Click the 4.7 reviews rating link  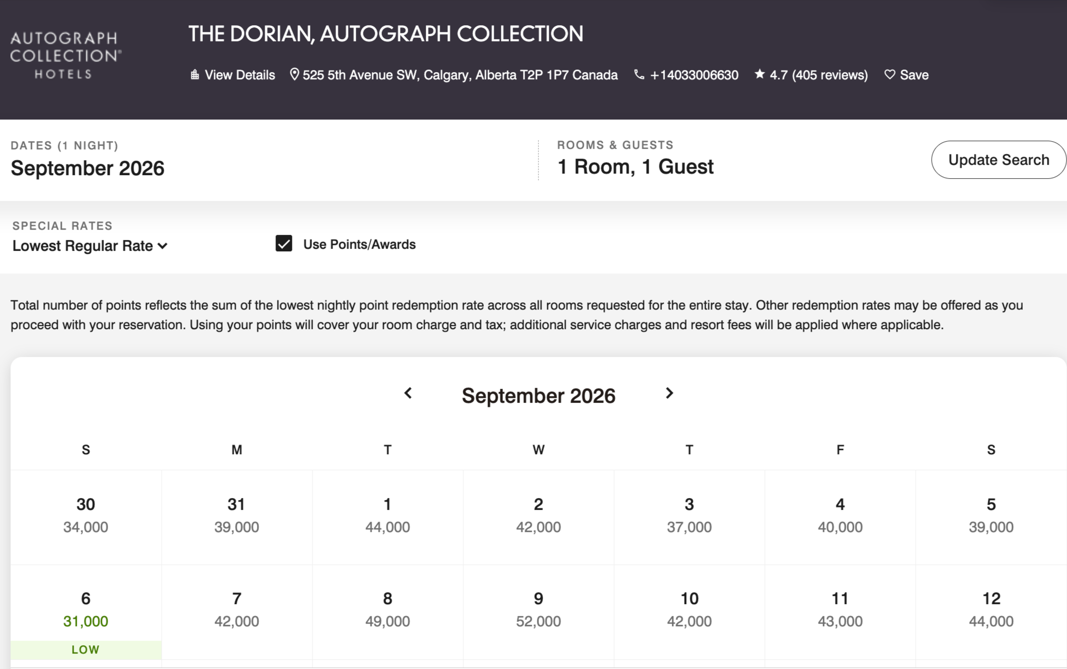pos(818,74)
